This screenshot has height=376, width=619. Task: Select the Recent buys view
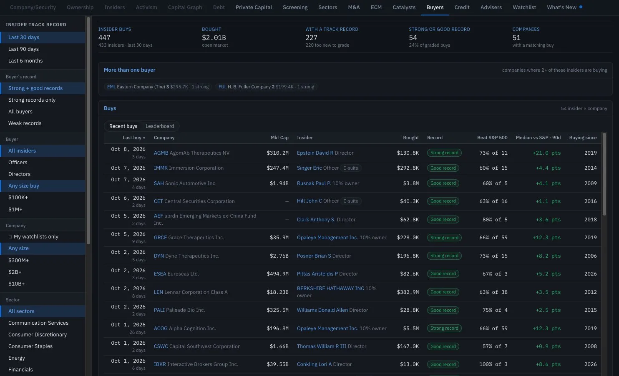pyautogui.click(x=123, y=126)
